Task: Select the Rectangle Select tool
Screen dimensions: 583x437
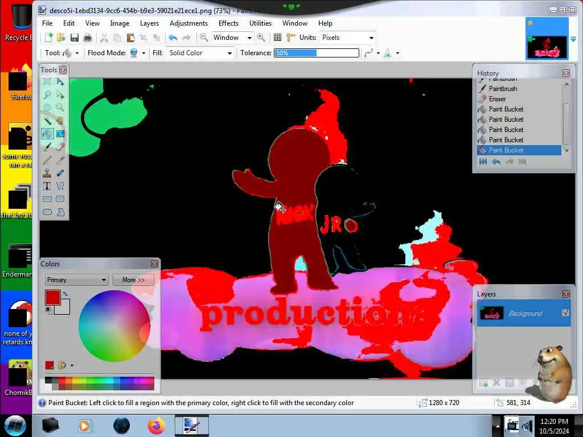Action: (x=47, y=82)
